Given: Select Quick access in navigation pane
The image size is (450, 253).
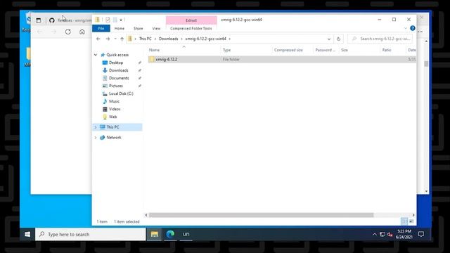Looking at the screenshot, I should (117, 55).
